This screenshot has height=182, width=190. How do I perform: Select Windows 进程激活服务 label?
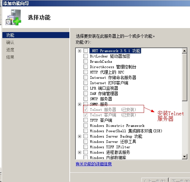pyautogui.click(x=110, y=152)
